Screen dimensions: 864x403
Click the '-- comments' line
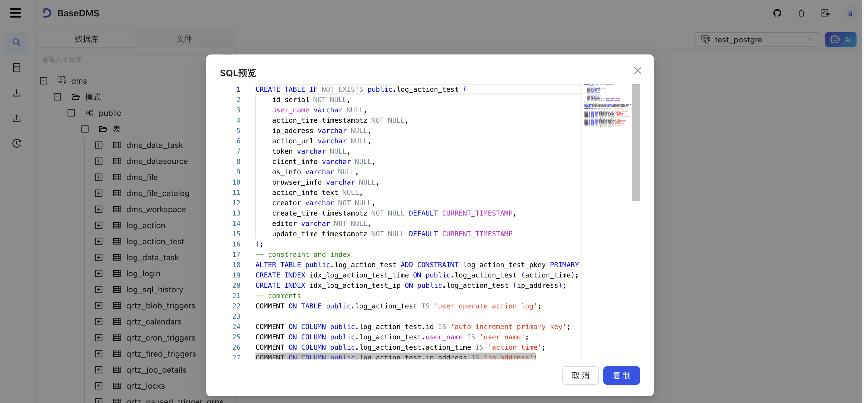(x=278, y=296)
